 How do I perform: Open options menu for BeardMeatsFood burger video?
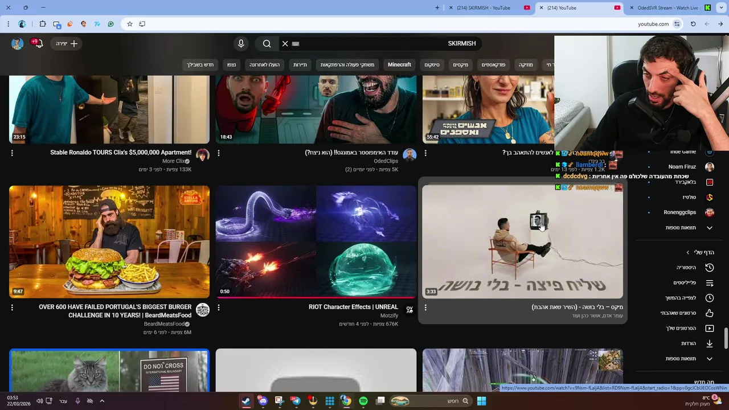pos(12,307)
